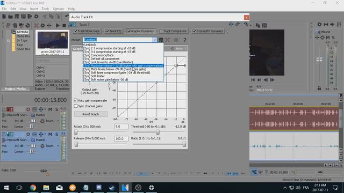The image size is (344, 193).
Task: Select Soft limiter preset
Action: point(123,76)
